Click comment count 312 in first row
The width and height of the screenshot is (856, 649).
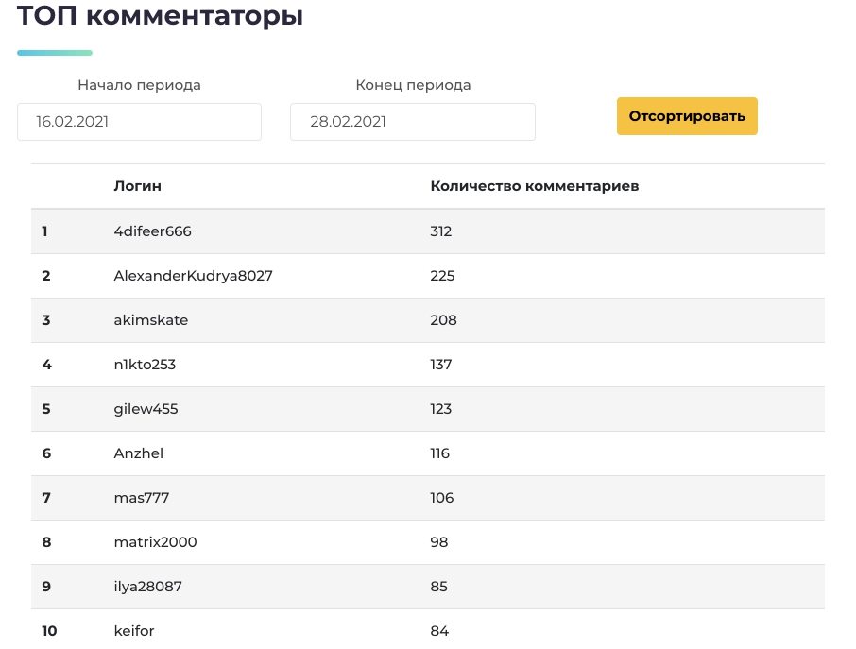pos(440,231)
